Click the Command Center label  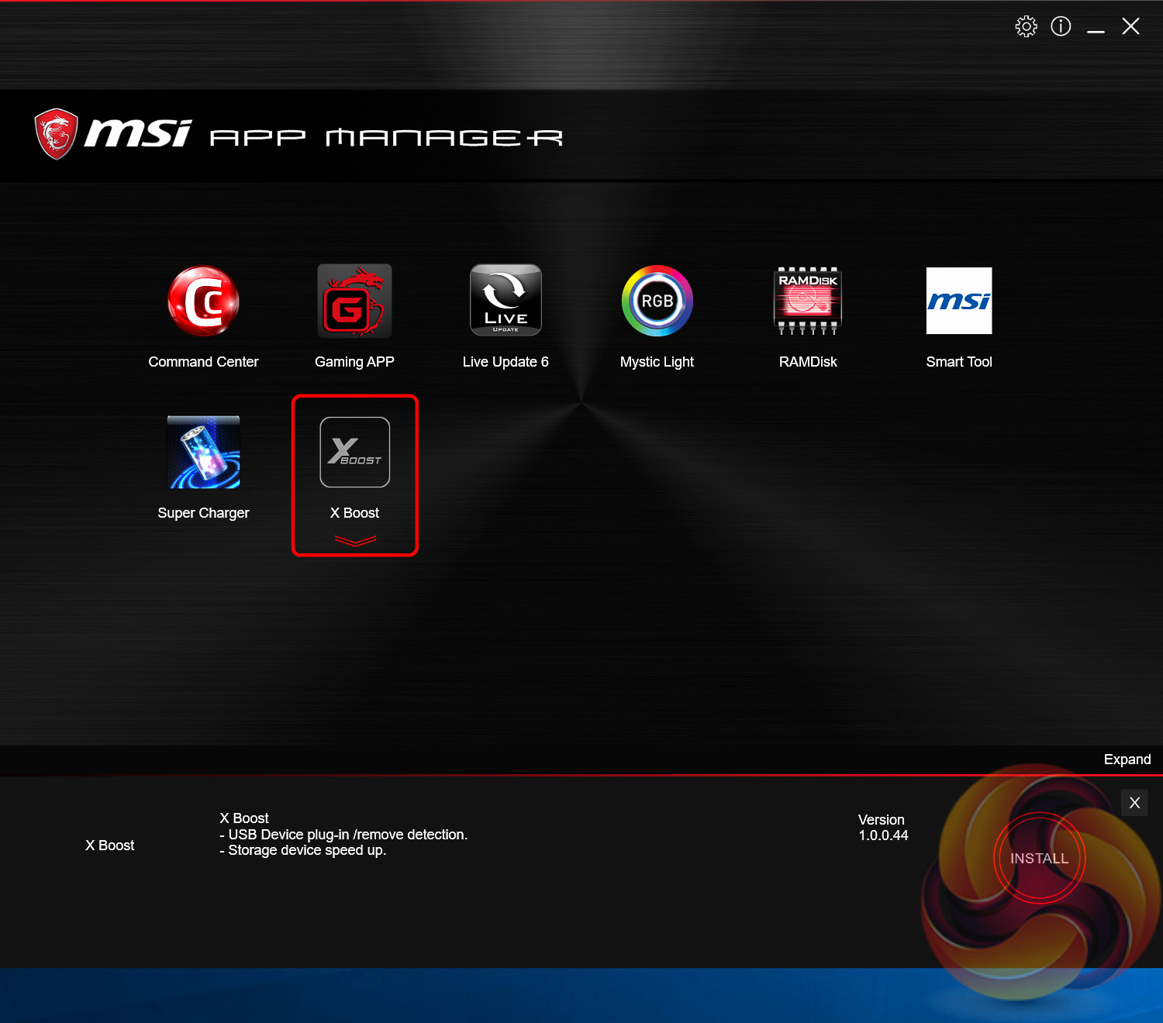[x=203, y=362]
